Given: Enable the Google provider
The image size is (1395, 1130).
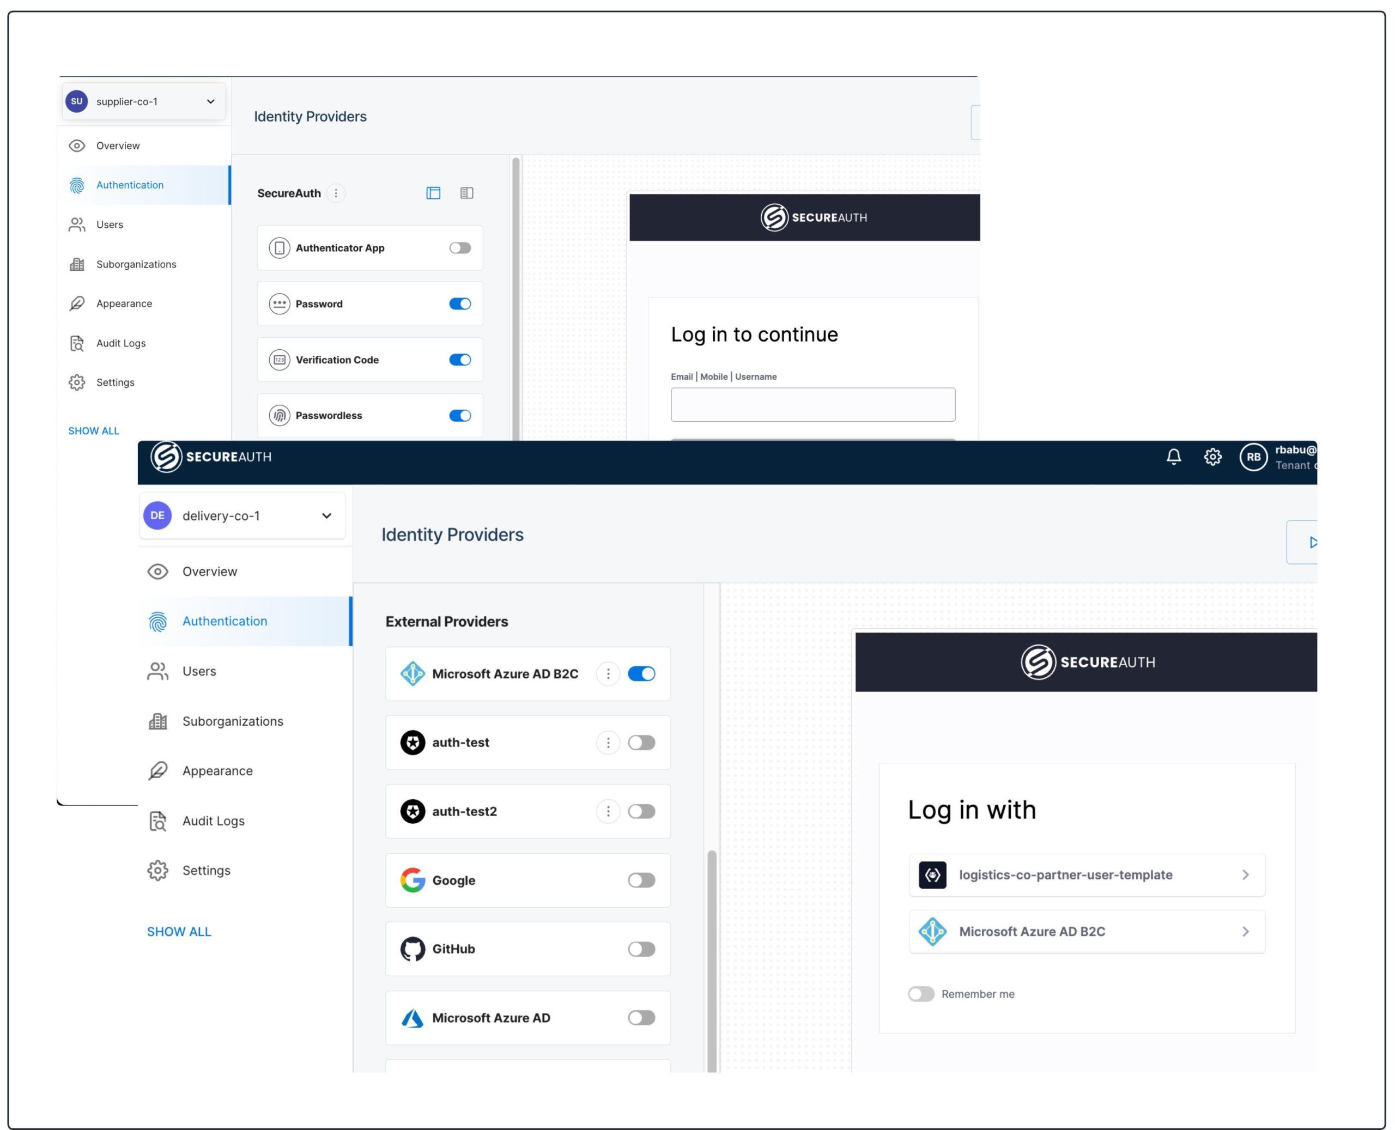Looking at the screenshot, I should click(641, 880).
